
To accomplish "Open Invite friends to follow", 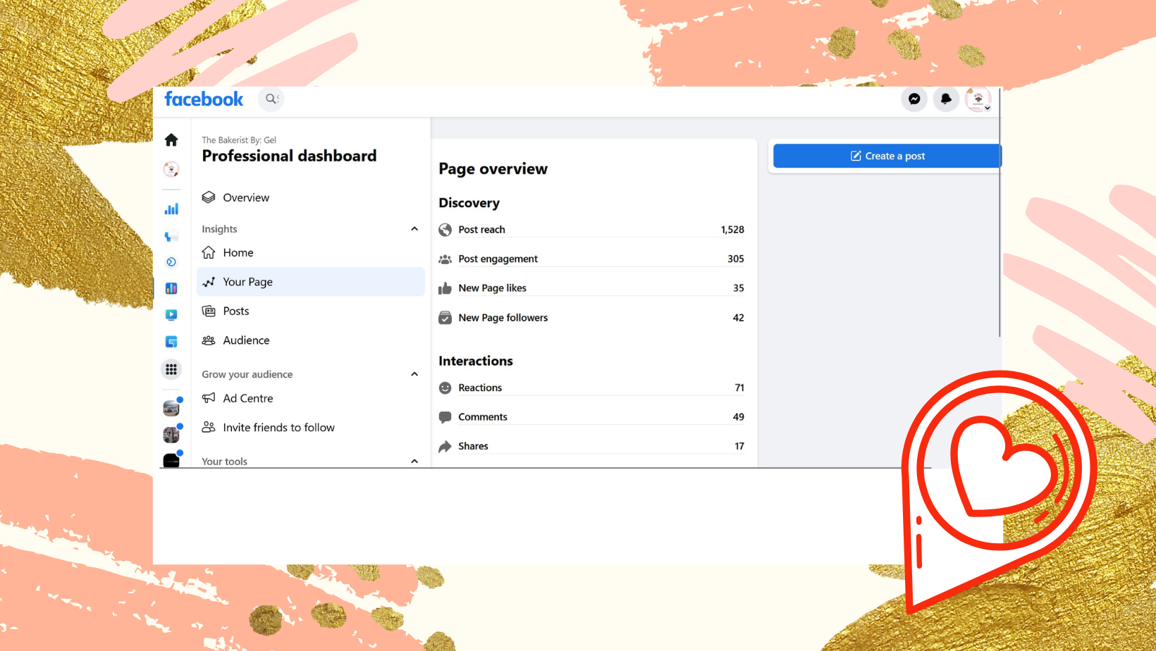I will (278, 428).
